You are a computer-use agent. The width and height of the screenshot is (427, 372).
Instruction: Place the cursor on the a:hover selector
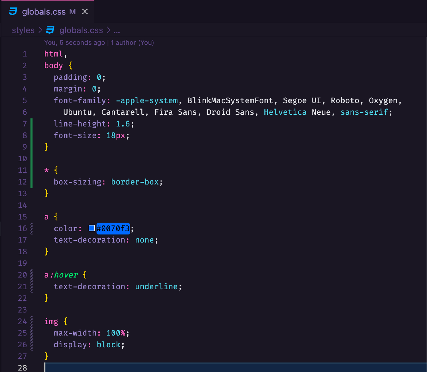click(x=61, y=275)
